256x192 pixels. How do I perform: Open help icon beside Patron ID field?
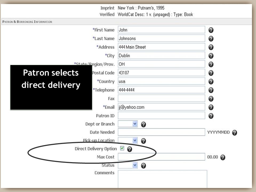pyautogui.click(x=211, y=116)
